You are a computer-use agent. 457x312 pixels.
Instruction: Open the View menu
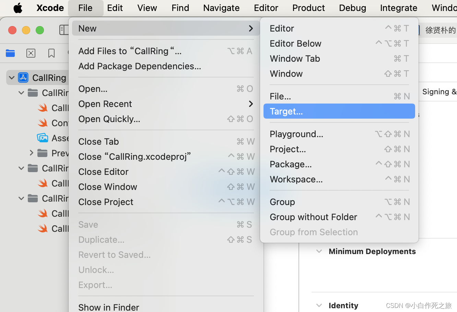[147, 8]
